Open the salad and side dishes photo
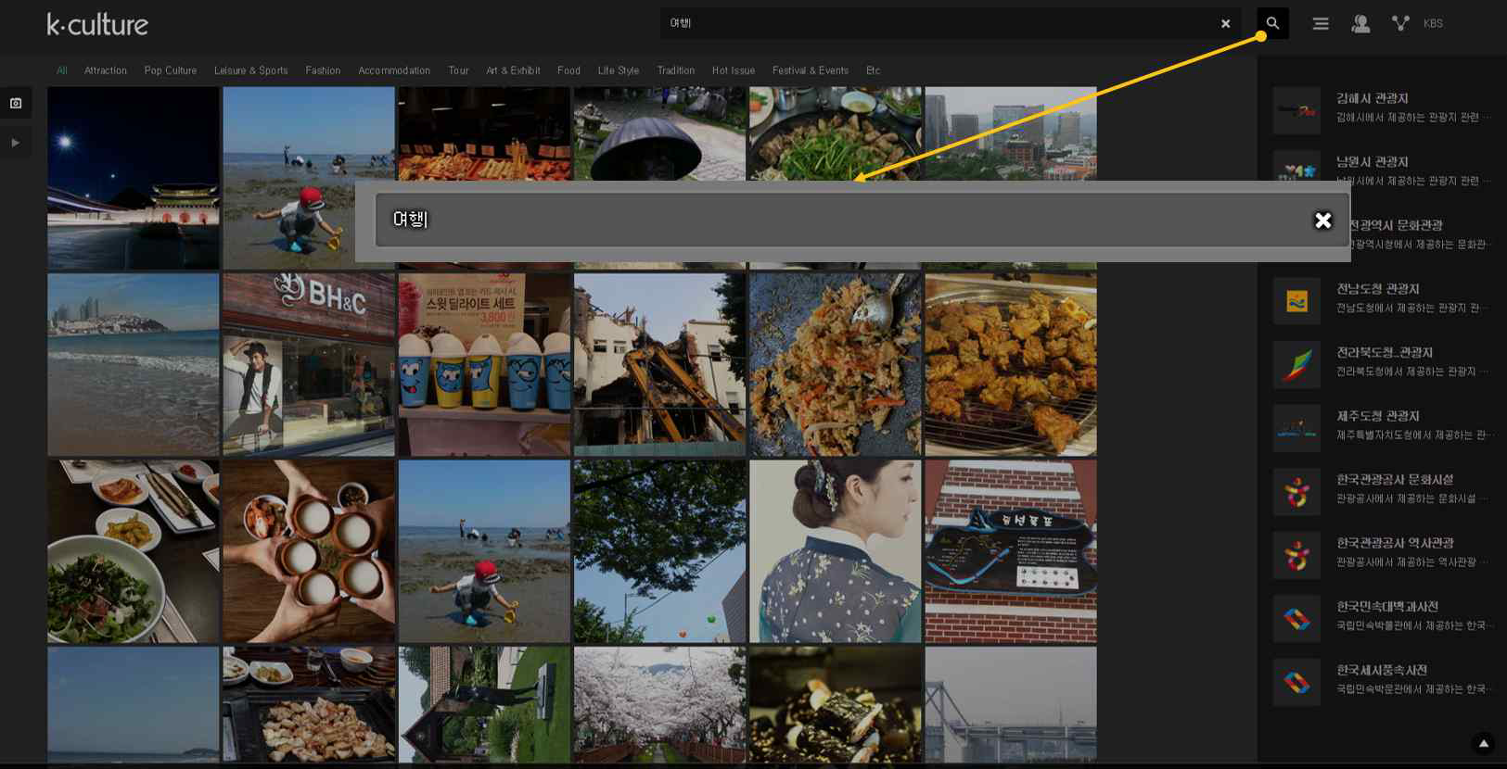This screenshot has height=769, width=1507. 134,551
